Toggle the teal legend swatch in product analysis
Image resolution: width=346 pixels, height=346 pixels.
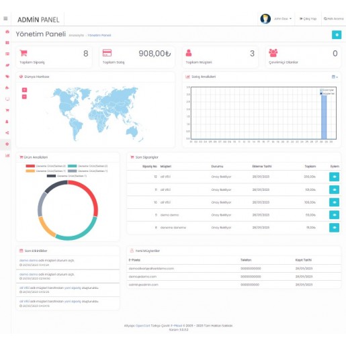[x=72, y=166]
